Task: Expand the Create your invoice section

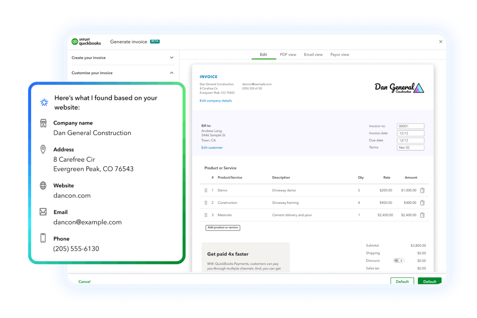Action: click(171, 57)
